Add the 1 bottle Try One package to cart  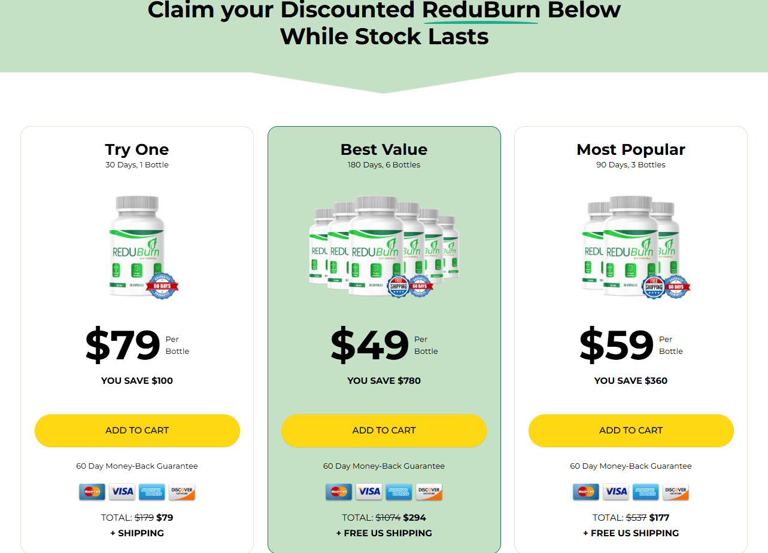[137, 430]
